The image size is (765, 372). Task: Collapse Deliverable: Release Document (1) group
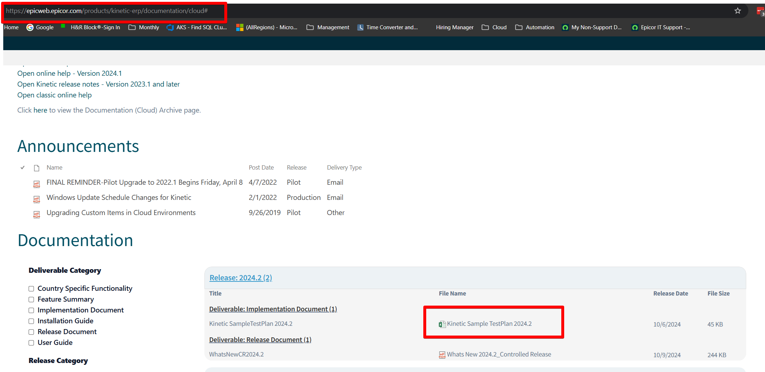[x=260, y=340]
